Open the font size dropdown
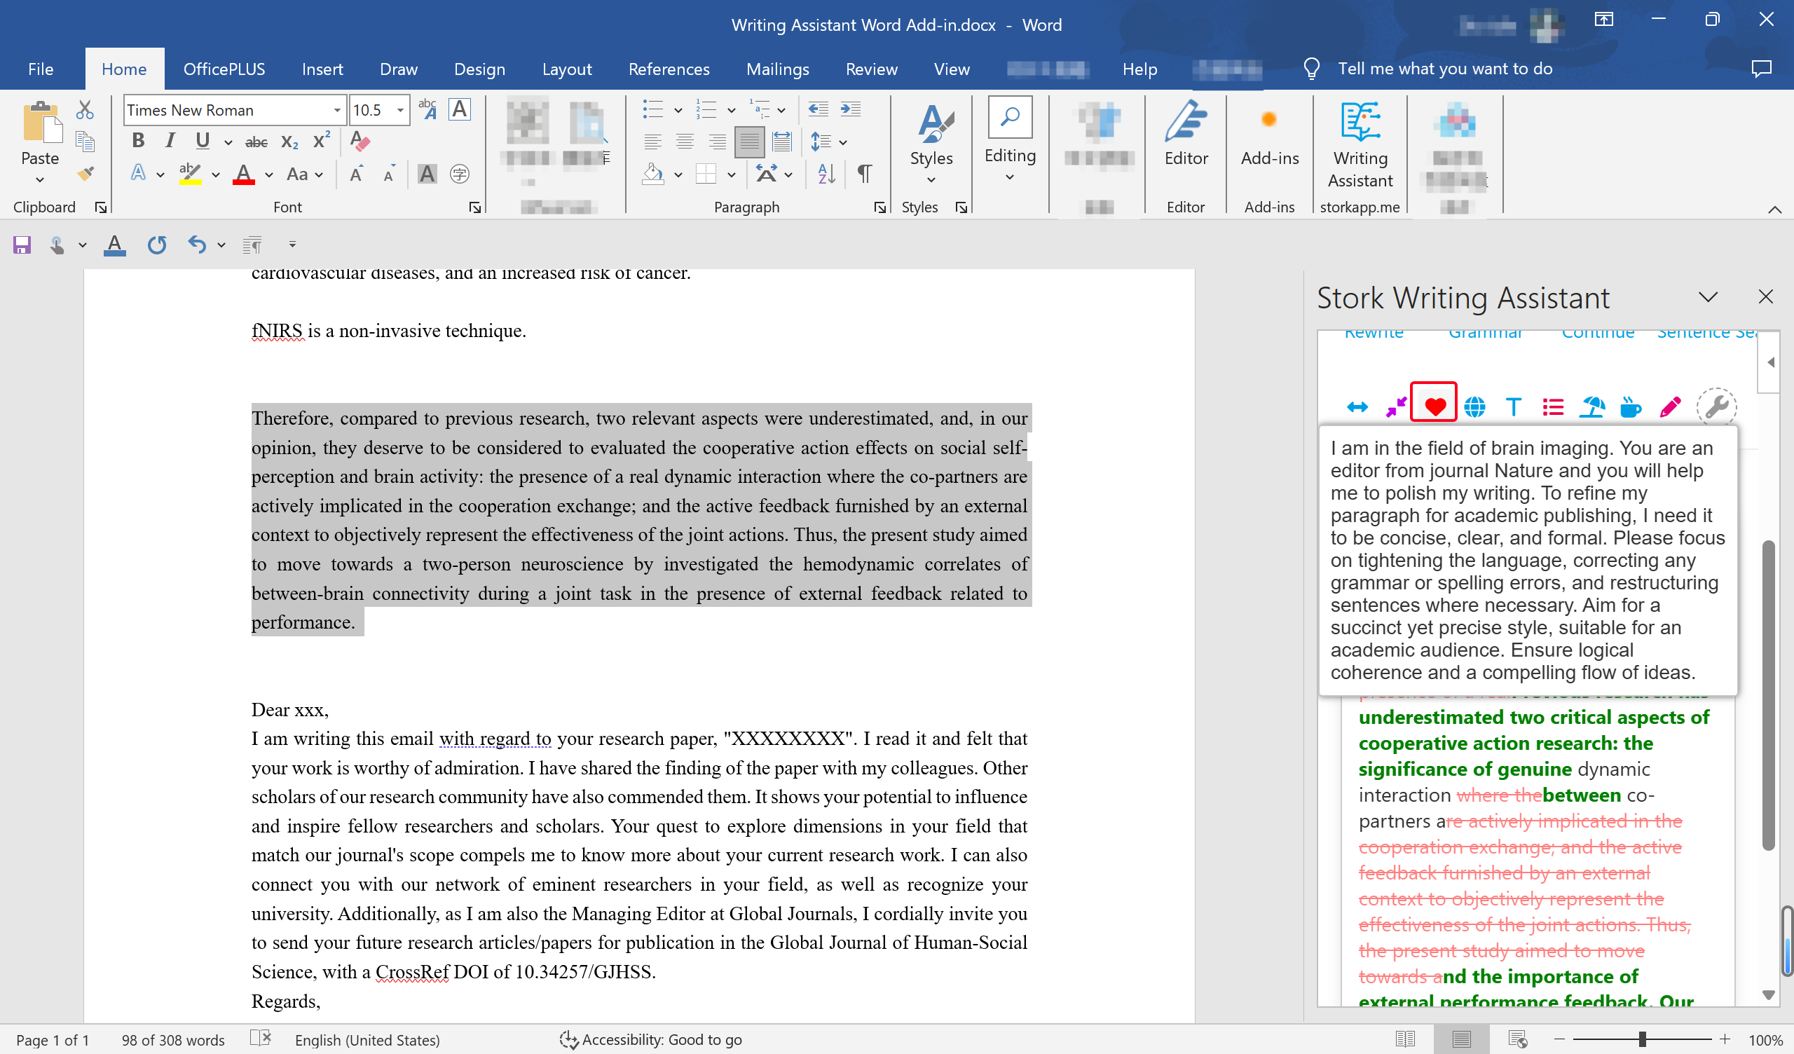 [x=401, y=111]
